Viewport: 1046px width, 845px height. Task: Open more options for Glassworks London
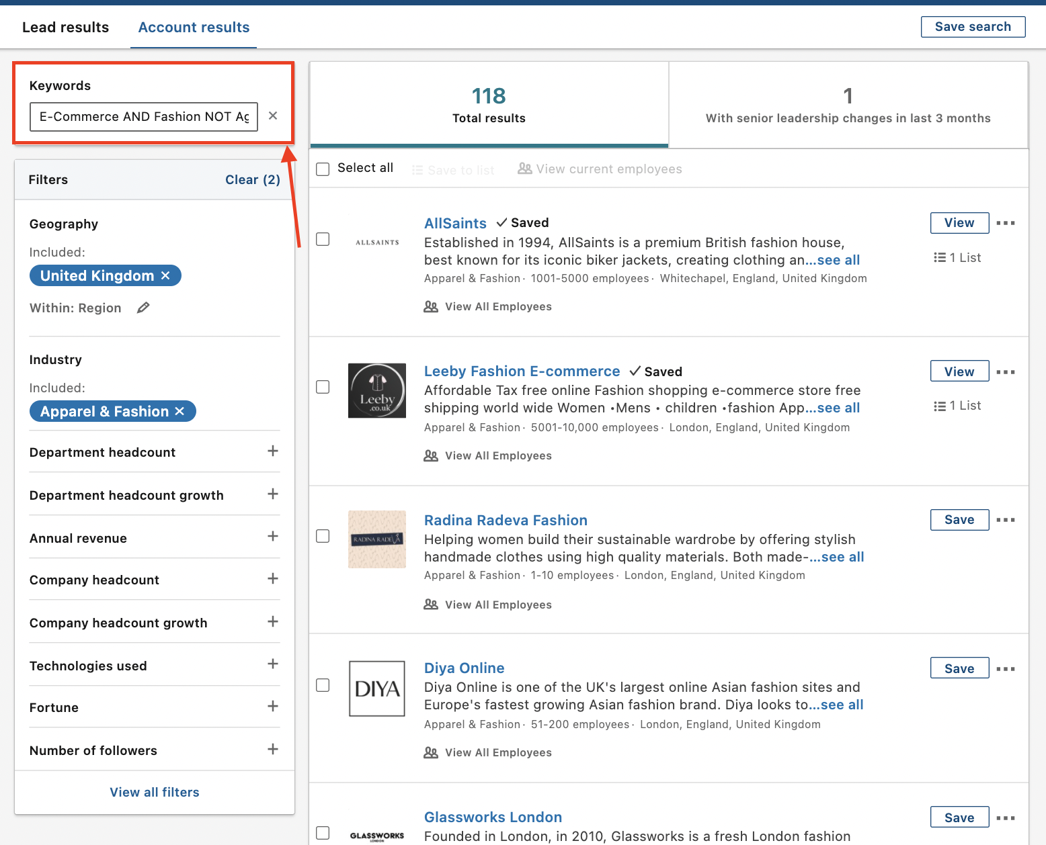click(x=1006, y=818)
